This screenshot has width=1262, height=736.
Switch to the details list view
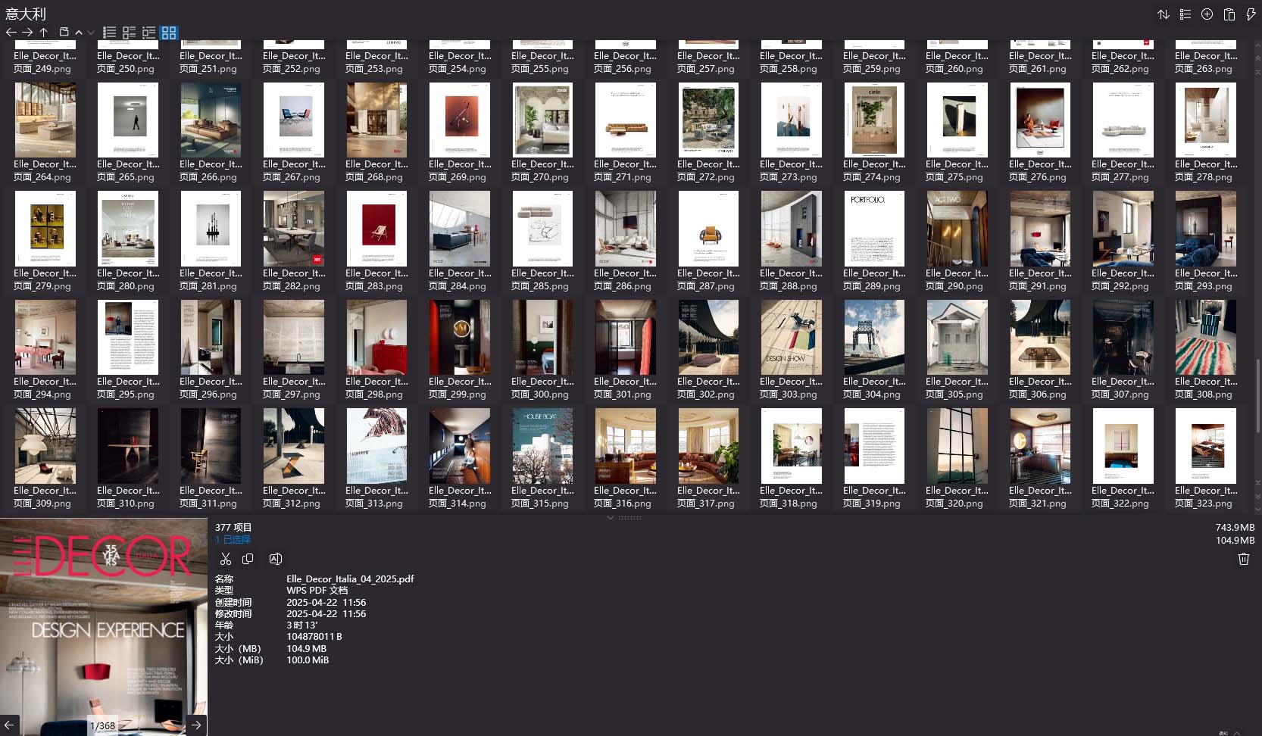tap(130, 33)
